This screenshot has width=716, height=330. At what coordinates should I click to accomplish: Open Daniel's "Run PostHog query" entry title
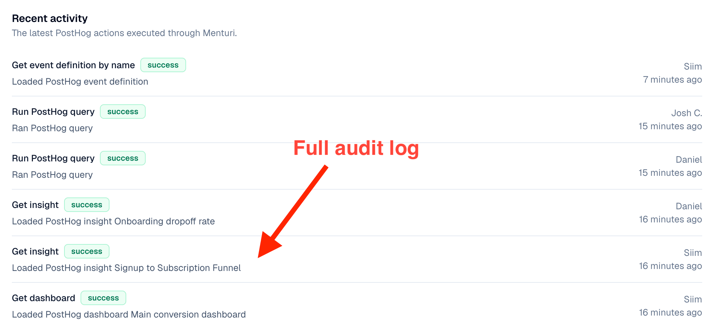click(x=53, y=158)
